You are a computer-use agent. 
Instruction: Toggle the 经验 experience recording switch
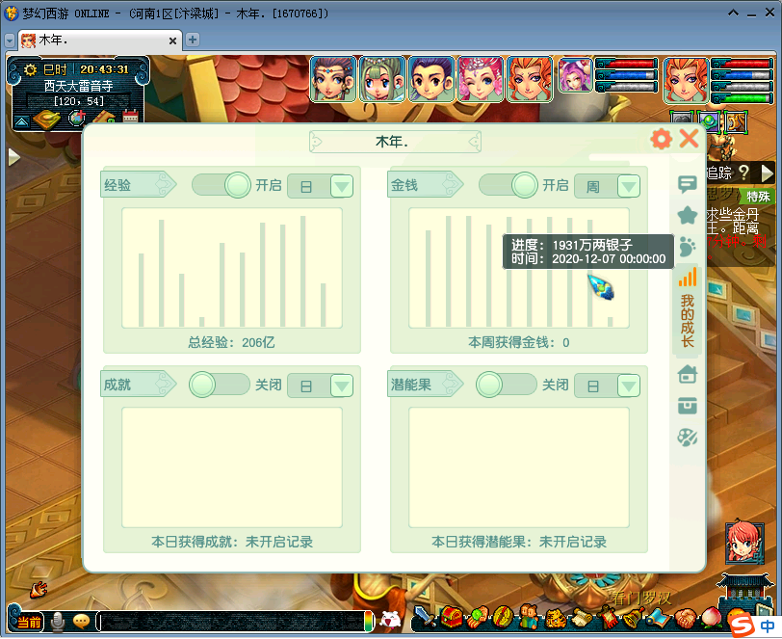tap(222, 185)
